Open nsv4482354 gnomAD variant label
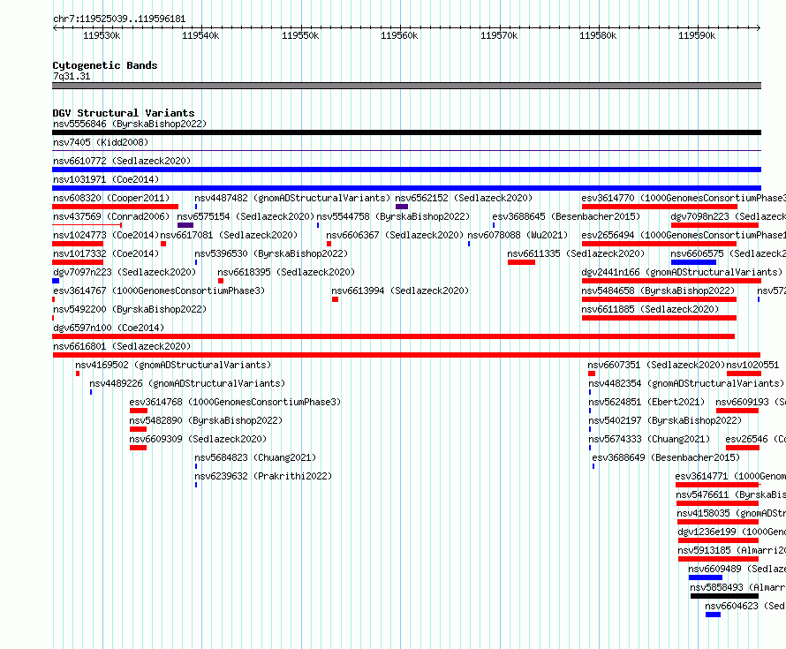Viewport: 786px width, 649px height. pyautogui.click(x=685, y=383)
